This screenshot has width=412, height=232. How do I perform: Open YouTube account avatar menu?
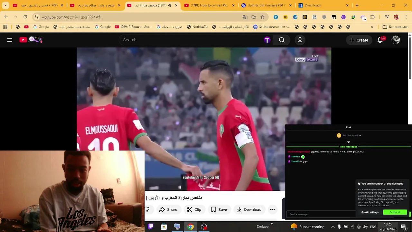pos(396,40)
